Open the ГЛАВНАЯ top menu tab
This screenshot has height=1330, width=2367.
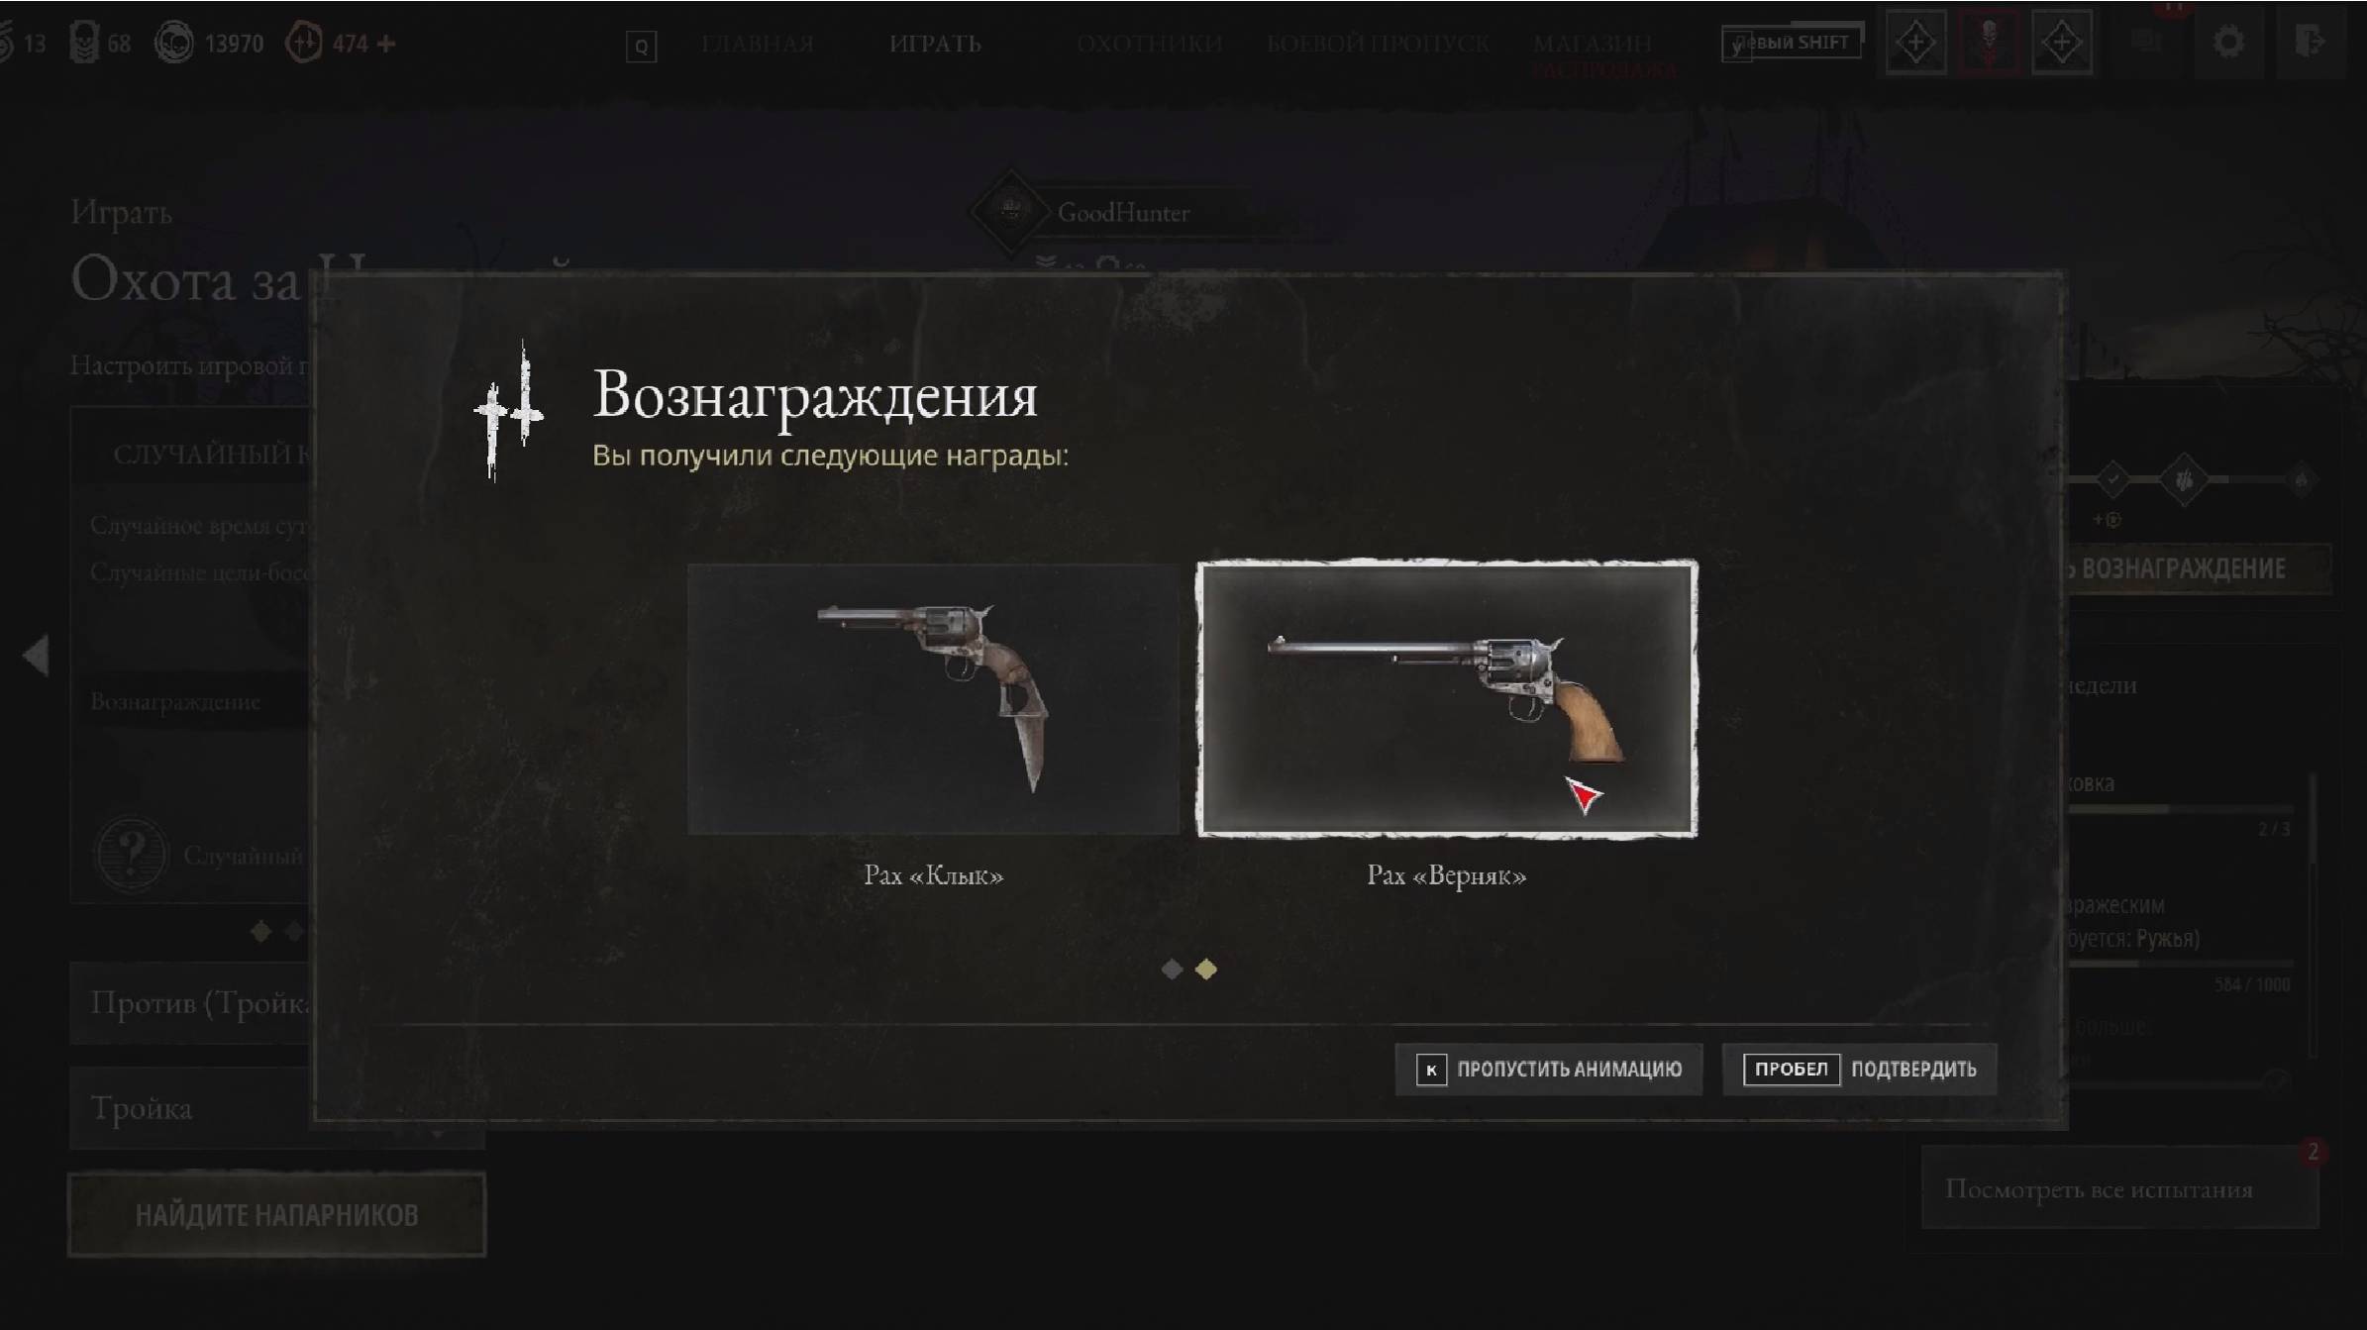click(x=758, y=44)
